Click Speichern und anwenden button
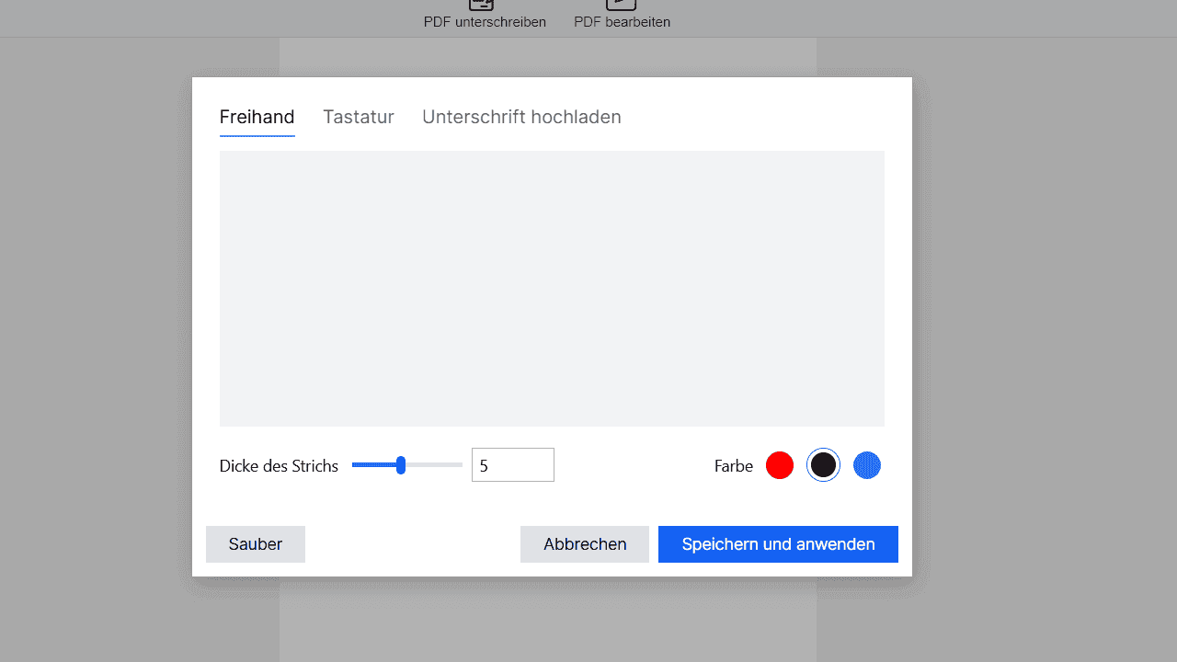This screenshot has height=662, width=1177. (x=778, y=544)
